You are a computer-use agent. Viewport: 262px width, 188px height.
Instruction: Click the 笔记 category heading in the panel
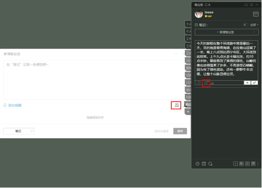click(x=202, y=25)
